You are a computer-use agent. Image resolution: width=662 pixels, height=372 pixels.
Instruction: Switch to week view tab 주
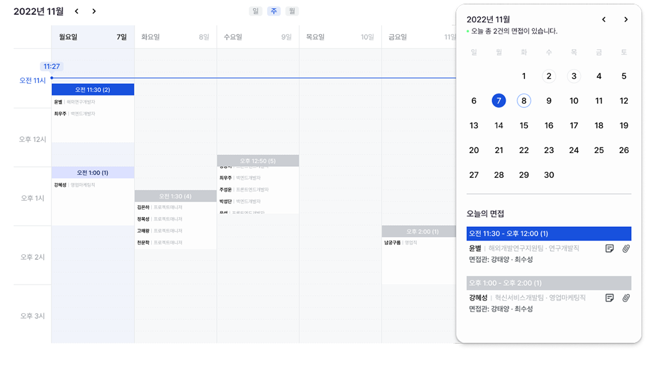273,11
